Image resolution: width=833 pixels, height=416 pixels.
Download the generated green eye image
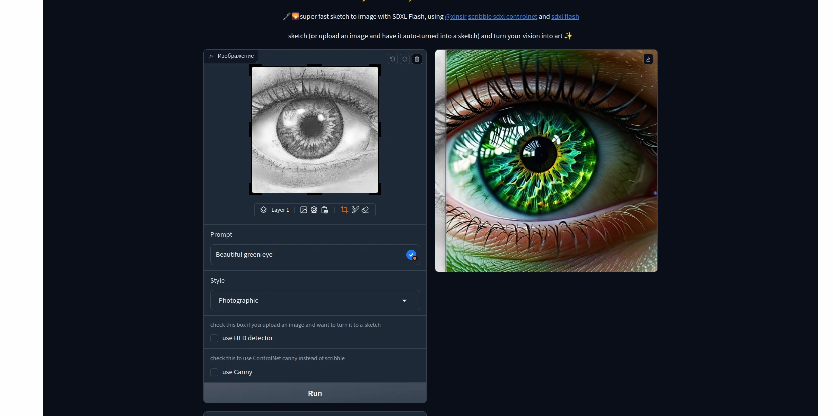click(x=648, y=59)
